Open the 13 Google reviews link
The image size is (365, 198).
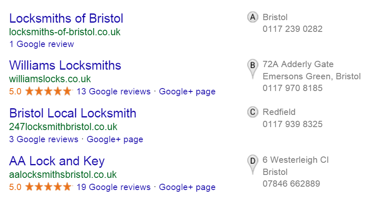pos(113,91)
